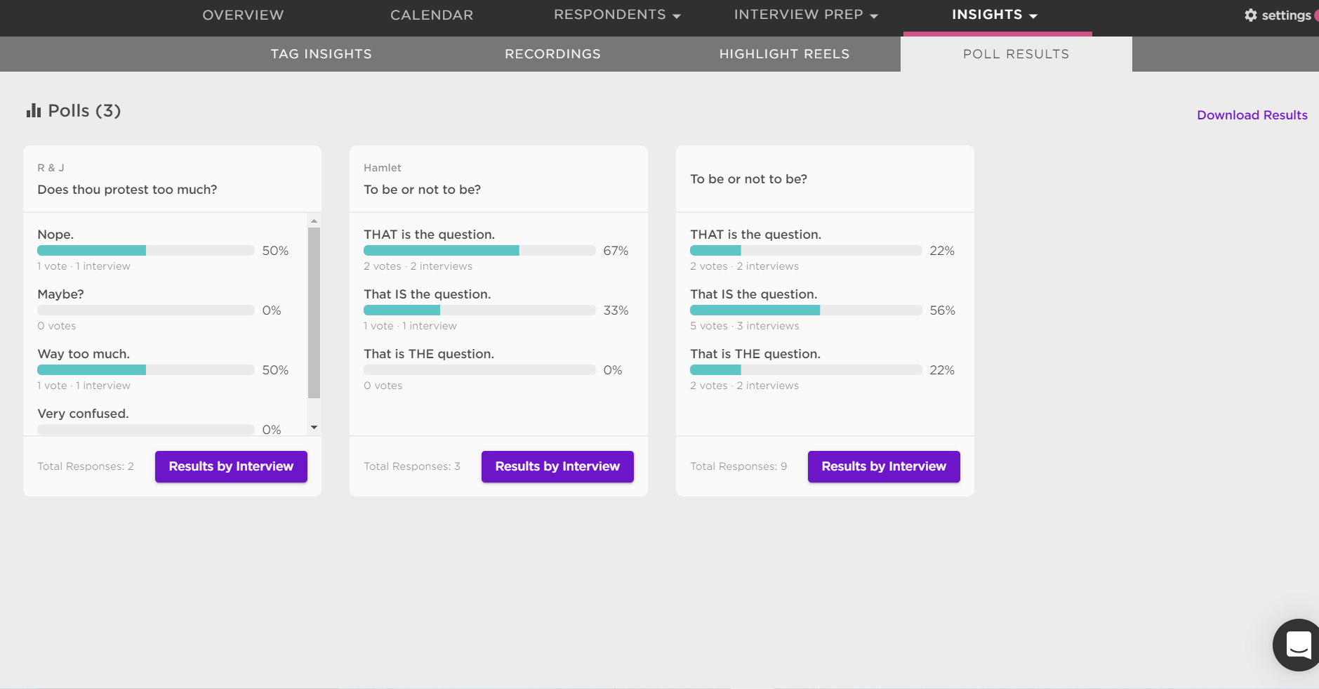Click scroll down arrow in R & J poll

click(x=314, y=427)
